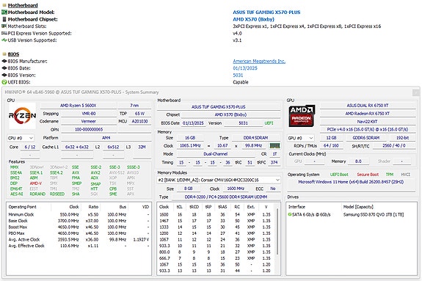422x281 pixels.
Task: Click the Boost Max operating point row
Action: (79, 227)
